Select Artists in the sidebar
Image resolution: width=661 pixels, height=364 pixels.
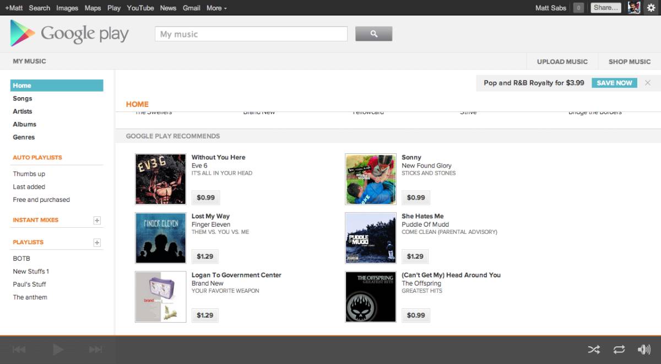(23, 111)
